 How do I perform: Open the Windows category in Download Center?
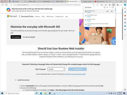pos(37,16)
